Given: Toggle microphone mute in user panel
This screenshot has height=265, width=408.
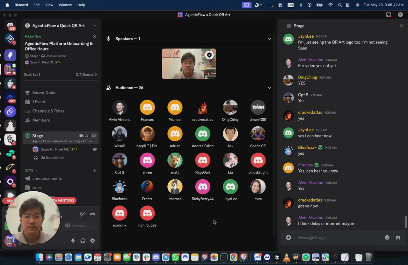Looking at the screenshot, I should point(73,241).
